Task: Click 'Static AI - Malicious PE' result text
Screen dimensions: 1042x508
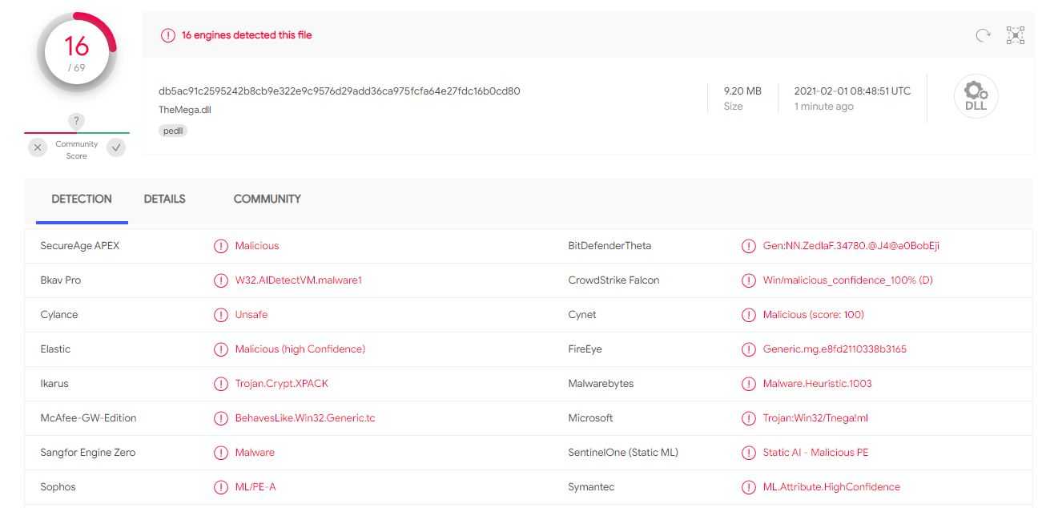Action: [x=815, y=453]
